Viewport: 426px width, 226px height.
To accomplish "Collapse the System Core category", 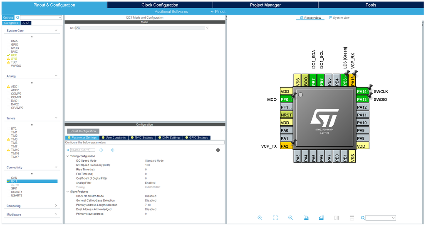I will 56,30.
